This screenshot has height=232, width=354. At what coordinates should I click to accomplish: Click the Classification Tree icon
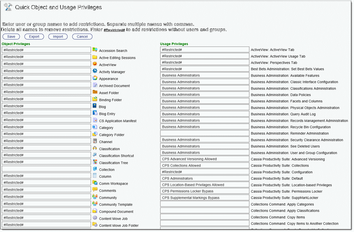click(95, 162)
